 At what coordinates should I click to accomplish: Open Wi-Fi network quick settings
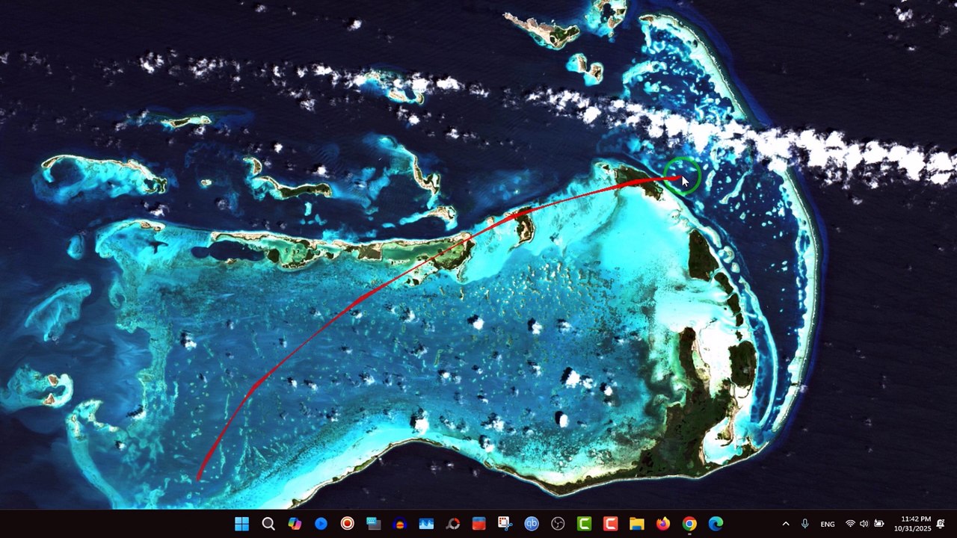coord(850,524)
